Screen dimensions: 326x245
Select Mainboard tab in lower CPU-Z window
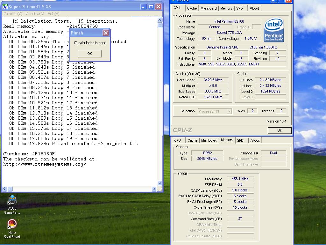[209, 140]
